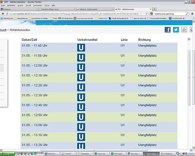
Task: Click the Twitter share icon
Action: pyautogui.click(x=176, y=30)
